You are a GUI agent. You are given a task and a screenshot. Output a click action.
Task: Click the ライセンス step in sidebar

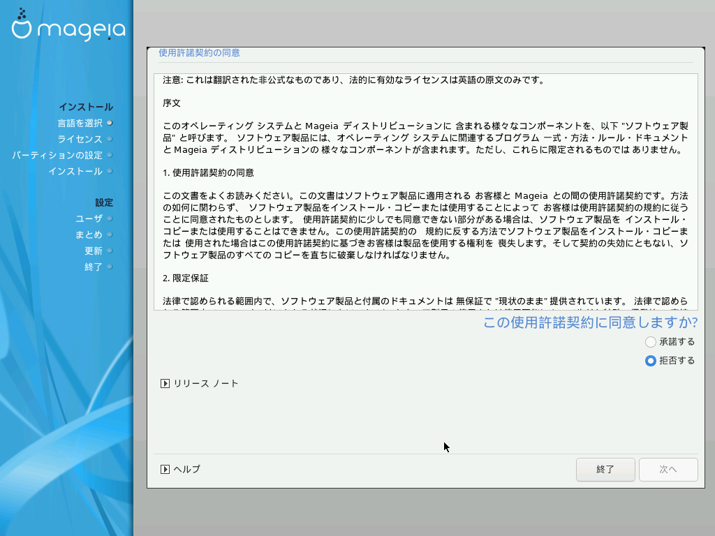click(80, 139)
